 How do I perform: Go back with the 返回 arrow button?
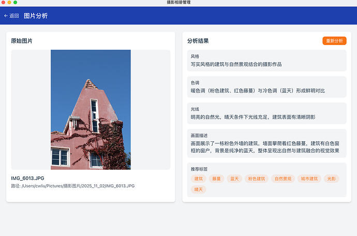tap(11, 16)
